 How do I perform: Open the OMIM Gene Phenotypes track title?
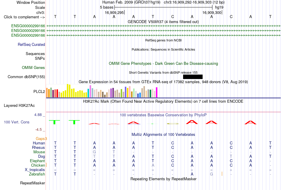[164, 63]
